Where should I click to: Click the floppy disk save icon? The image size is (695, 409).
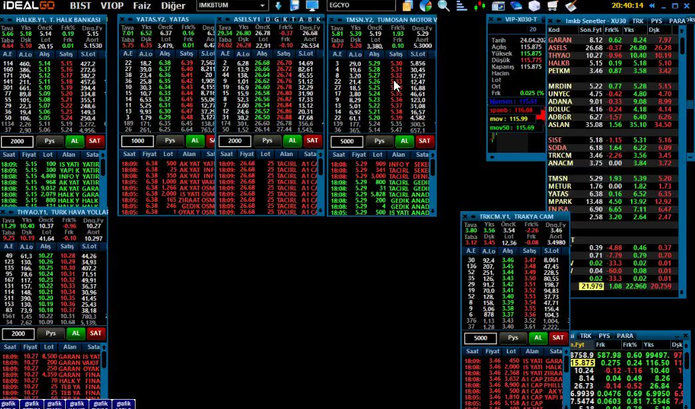coord(295,6)
